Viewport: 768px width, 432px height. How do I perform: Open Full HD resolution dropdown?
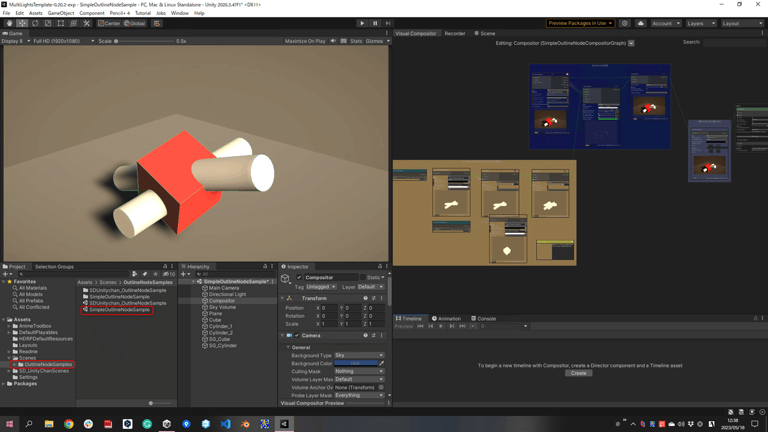64,41
